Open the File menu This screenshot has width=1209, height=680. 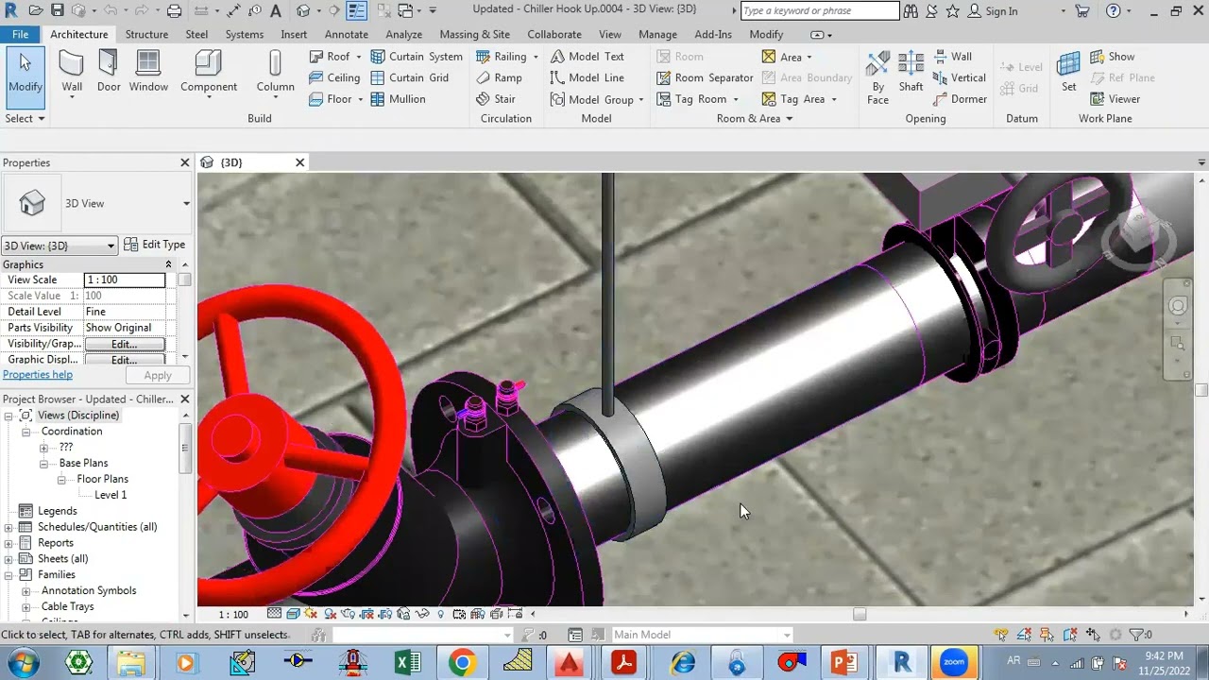20,34
